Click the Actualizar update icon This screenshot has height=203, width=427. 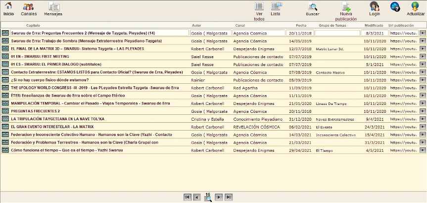coord(416,7)
